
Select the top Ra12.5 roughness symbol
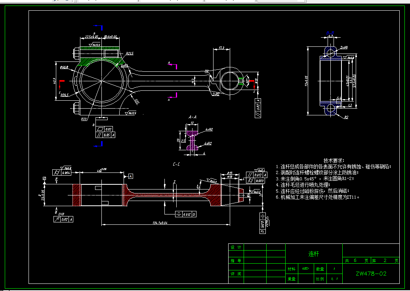95,45
